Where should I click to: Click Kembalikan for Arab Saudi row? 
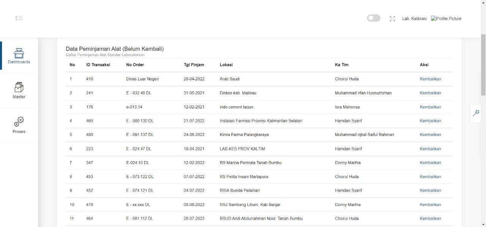coord(430,79)
